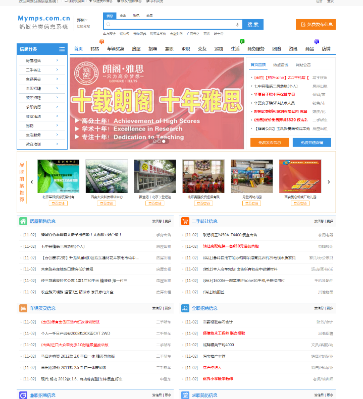The image size is (363, 399).
Task: Expand the 车辆买卖 category in sidebar
Action: click(x=42, y=79)
